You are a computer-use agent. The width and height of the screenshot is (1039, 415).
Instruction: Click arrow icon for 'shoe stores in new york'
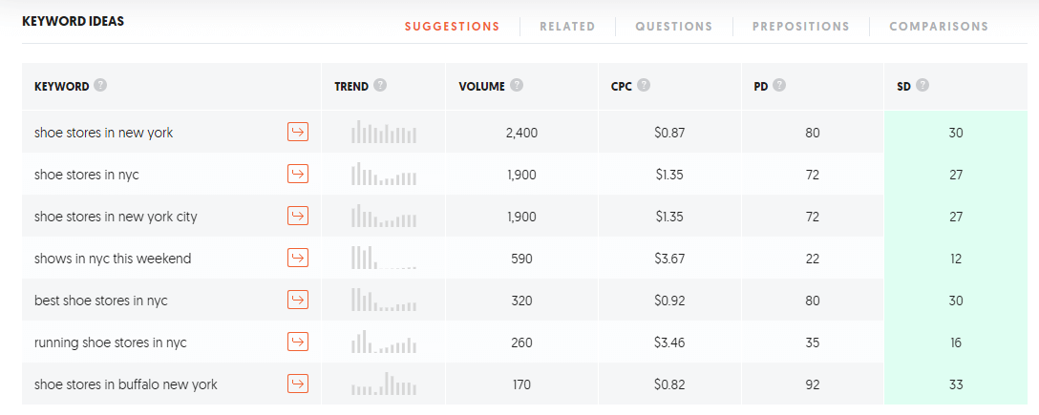[298, 133]
